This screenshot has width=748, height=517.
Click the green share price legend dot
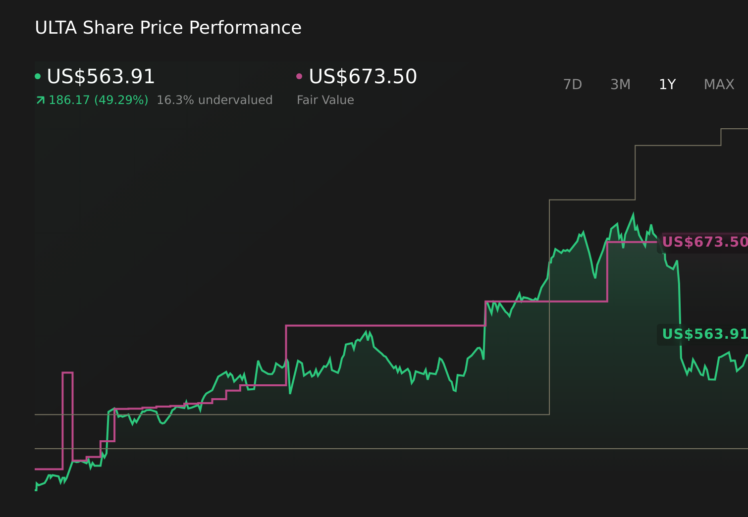pos(38,75)
